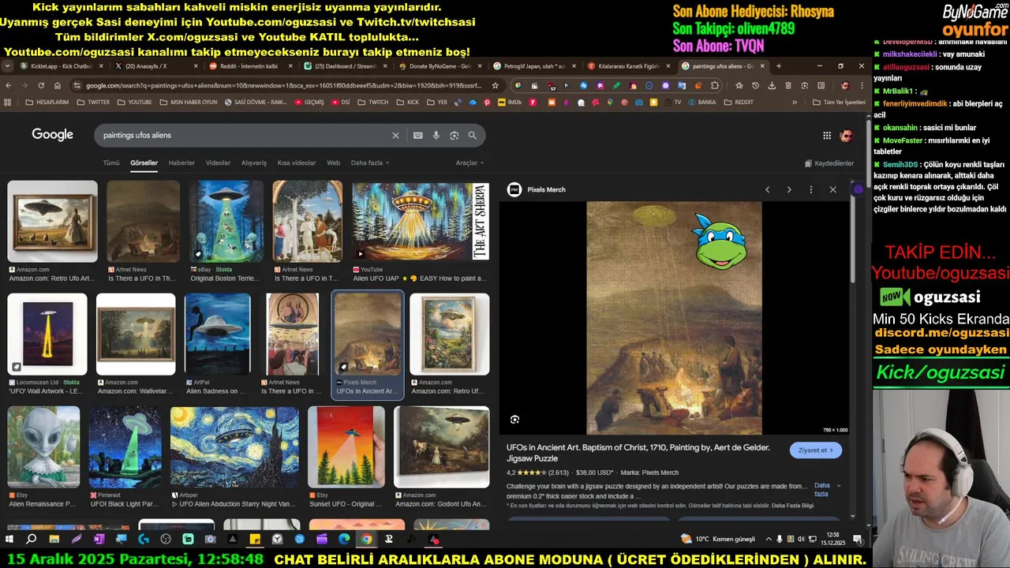The image size is (1010, 568).
Task: Open the Starry Night UFO abduction thumbnail
Action: tap(234, 447)
